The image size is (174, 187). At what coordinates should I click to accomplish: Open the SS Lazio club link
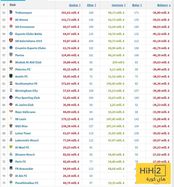21,119
